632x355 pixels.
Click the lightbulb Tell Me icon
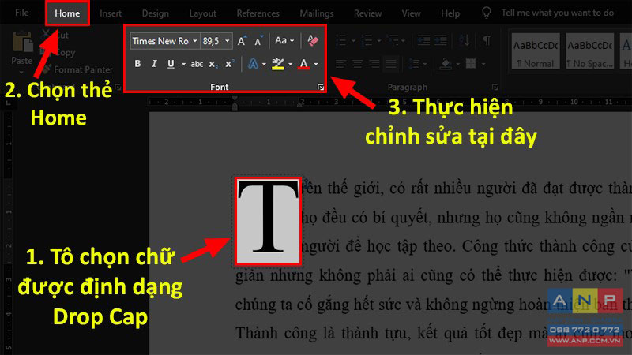487,13
